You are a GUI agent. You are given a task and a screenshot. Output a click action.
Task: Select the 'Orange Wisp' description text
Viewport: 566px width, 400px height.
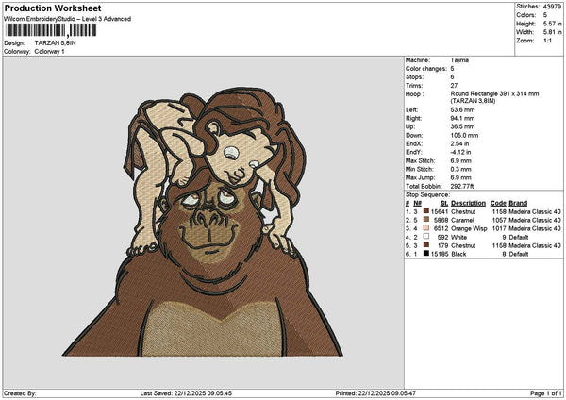tap(469, 228)
